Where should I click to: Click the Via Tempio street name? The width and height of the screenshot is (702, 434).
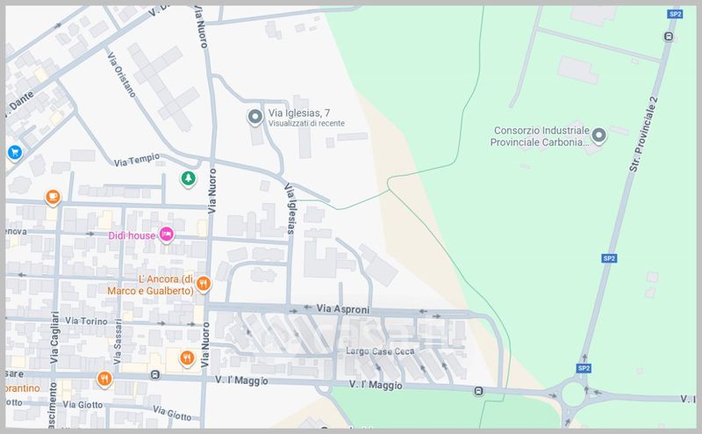tap(136, 160)
